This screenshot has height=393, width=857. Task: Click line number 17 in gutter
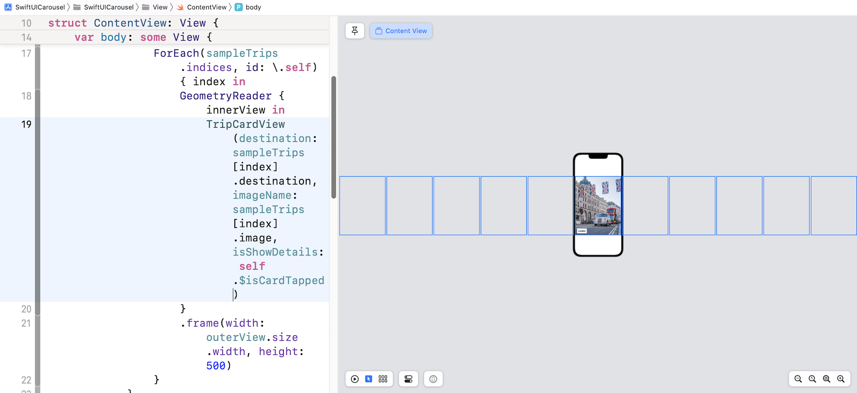coord(26,54)
